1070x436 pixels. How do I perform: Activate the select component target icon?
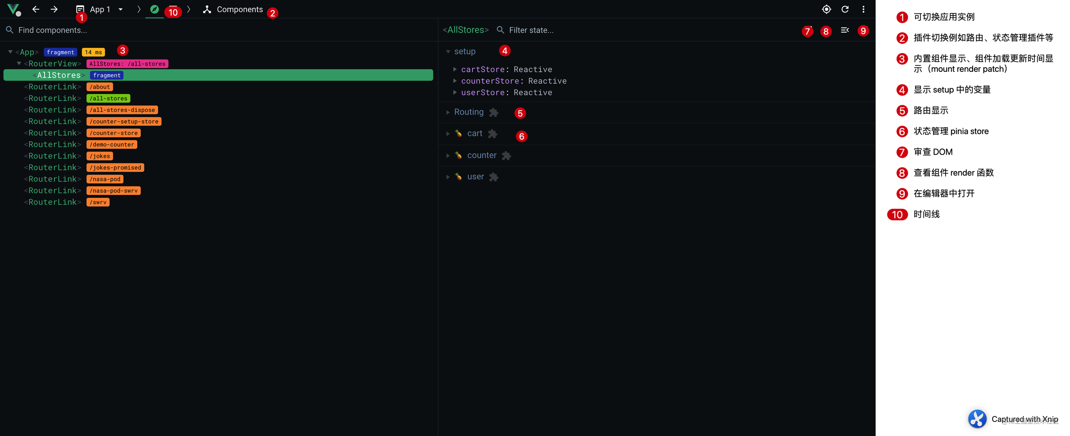826,9
